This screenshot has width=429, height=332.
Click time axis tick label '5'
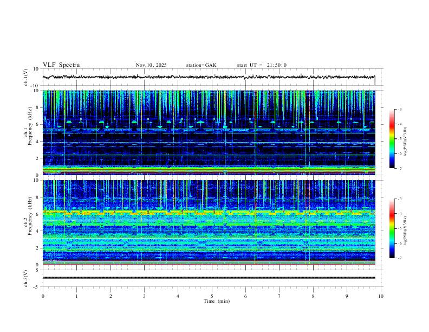click(x=212, y=296)
